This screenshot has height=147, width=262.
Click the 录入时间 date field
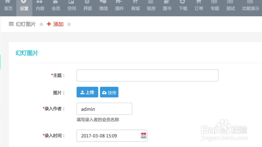coord(112,136)
